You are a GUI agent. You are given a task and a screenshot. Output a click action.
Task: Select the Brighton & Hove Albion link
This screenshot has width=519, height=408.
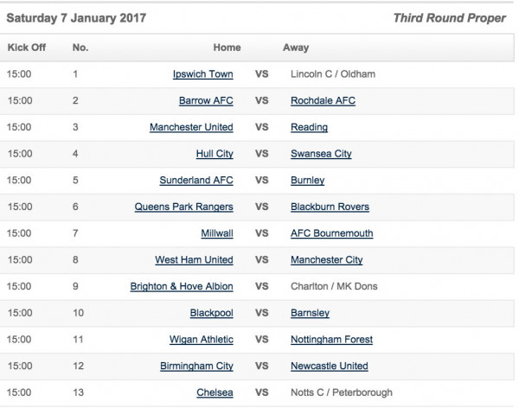point(182,286)
